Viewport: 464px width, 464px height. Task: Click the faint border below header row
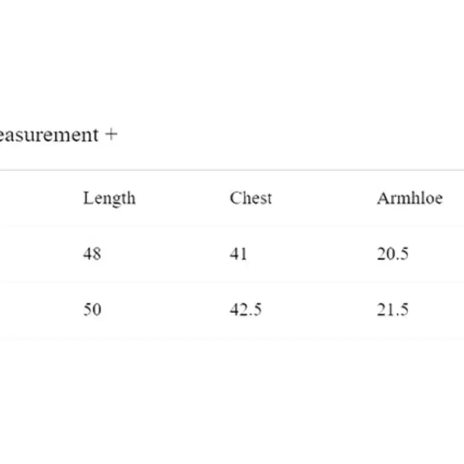(x=232, y=227)
